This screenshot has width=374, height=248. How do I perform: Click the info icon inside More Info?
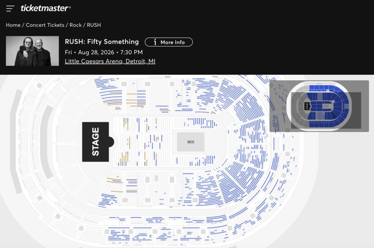pos(155,42)
